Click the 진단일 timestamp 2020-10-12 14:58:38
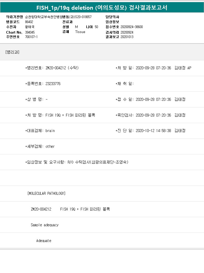This screenshot has height=273, width=204. tap(153, 131)
